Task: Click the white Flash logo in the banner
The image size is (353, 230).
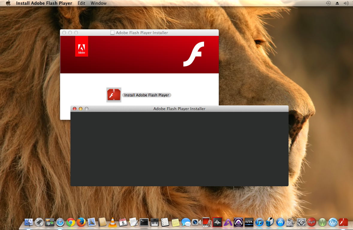Action: click(194, 54)
